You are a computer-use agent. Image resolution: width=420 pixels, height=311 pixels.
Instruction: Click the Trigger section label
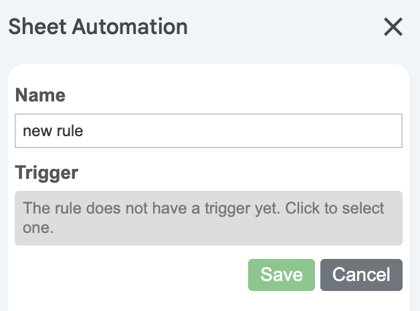[x=46, y=173]
